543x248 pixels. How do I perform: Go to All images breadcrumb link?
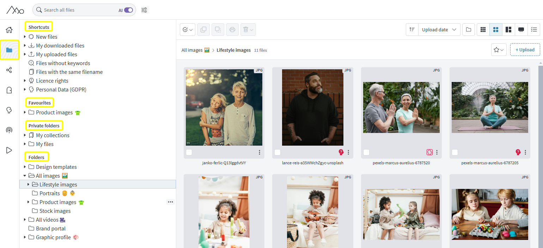(x=195, y=50)
